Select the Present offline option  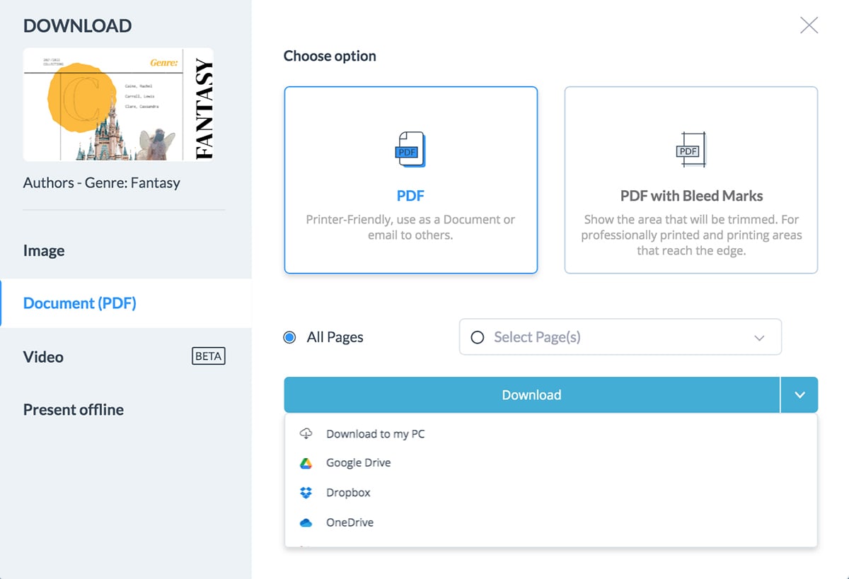coord(74,410)
